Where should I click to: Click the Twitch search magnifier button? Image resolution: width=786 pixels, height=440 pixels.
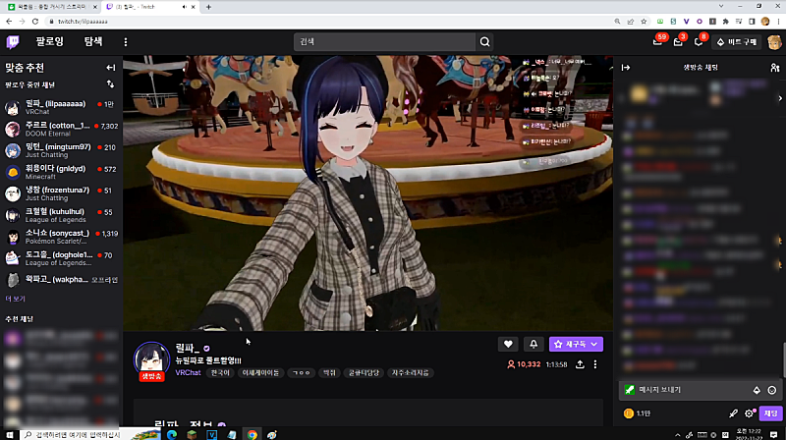point(484,41)
